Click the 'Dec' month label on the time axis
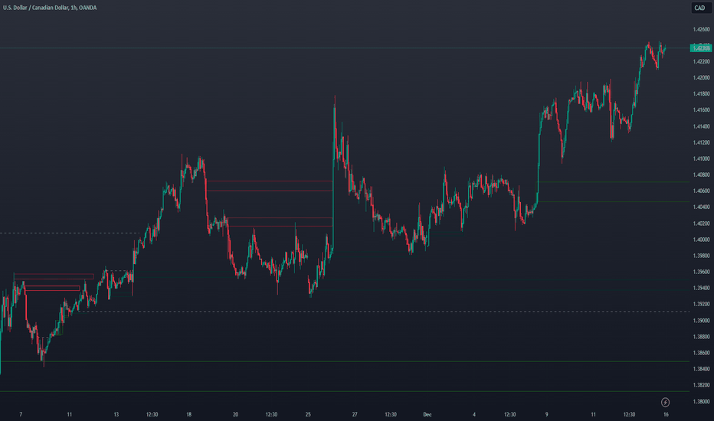Image resolution: width=714 pixels, height=421 pixels. [x=427, y=415]
